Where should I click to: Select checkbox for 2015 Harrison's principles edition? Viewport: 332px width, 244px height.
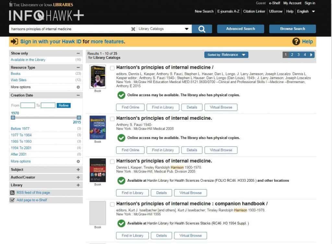(112, 68)
